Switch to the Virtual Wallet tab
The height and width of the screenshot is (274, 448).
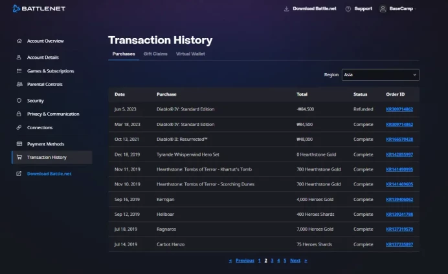pyautogui.click(x=190, y=54)
